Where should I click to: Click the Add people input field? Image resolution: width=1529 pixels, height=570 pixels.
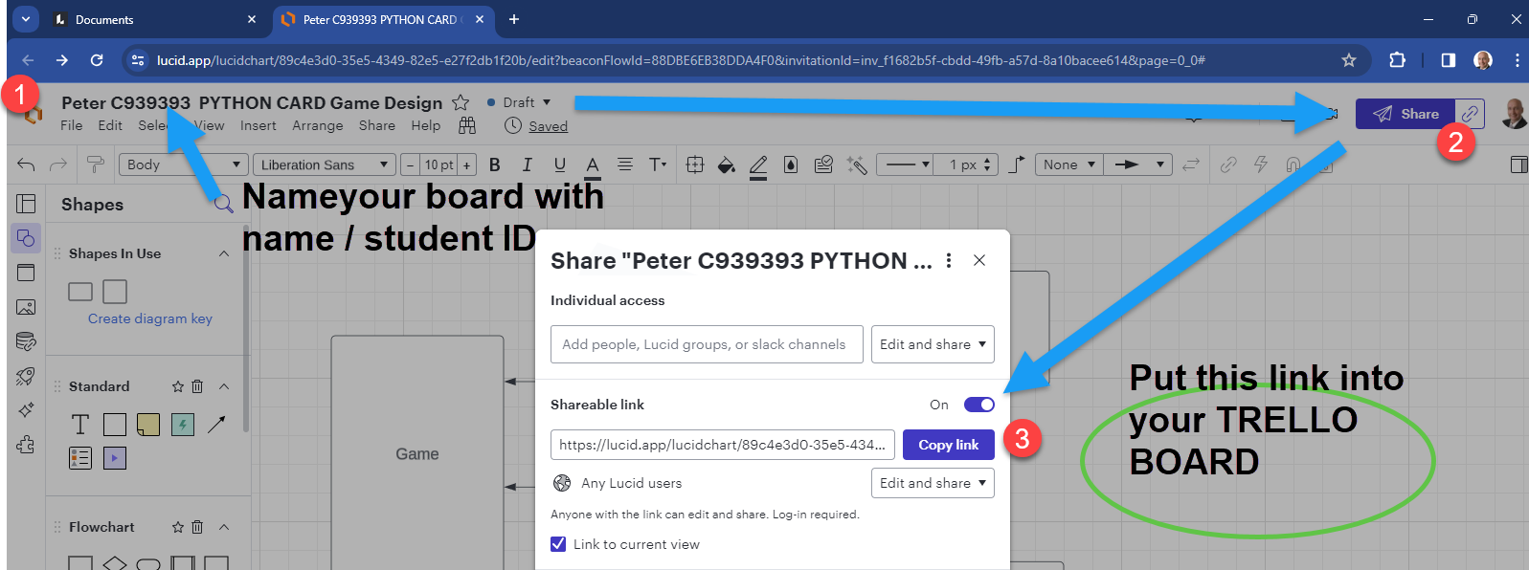707,344
